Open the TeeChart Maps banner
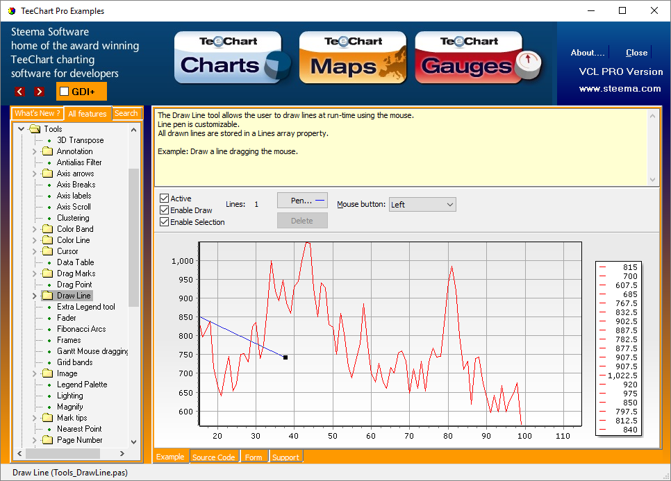 point(353,58)
